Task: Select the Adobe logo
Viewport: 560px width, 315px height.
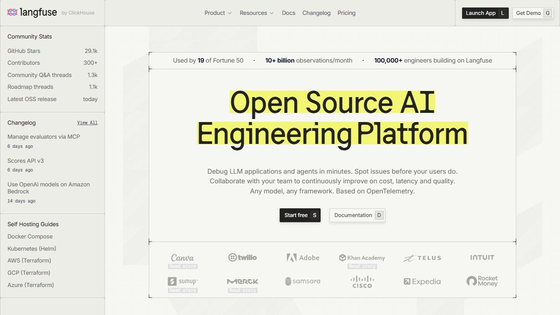Action: [303, 258]
